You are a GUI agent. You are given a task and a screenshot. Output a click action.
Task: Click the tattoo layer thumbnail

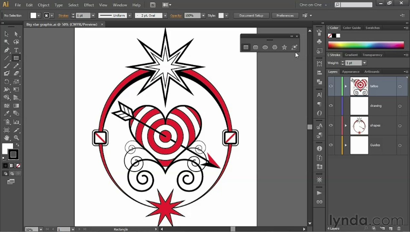(x=359, y=86)
